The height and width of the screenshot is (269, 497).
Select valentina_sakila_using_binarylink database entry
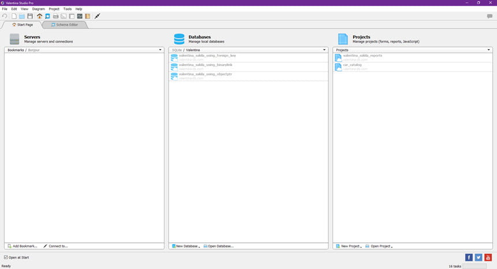pos(248,67)
